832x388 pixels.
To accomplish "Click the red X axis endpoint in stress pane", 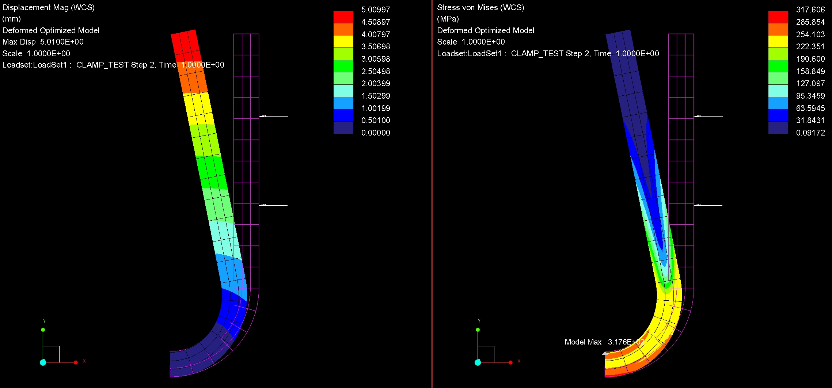I will tap(510, 362).
